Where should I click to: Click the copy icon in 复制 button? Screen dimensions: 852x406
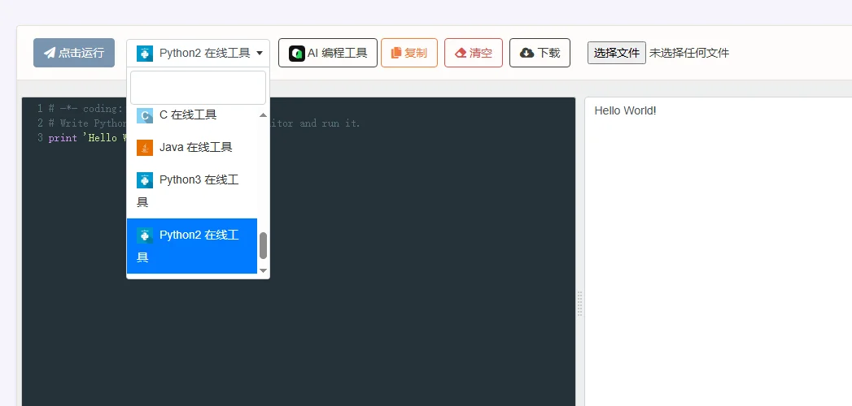(396, 53)
